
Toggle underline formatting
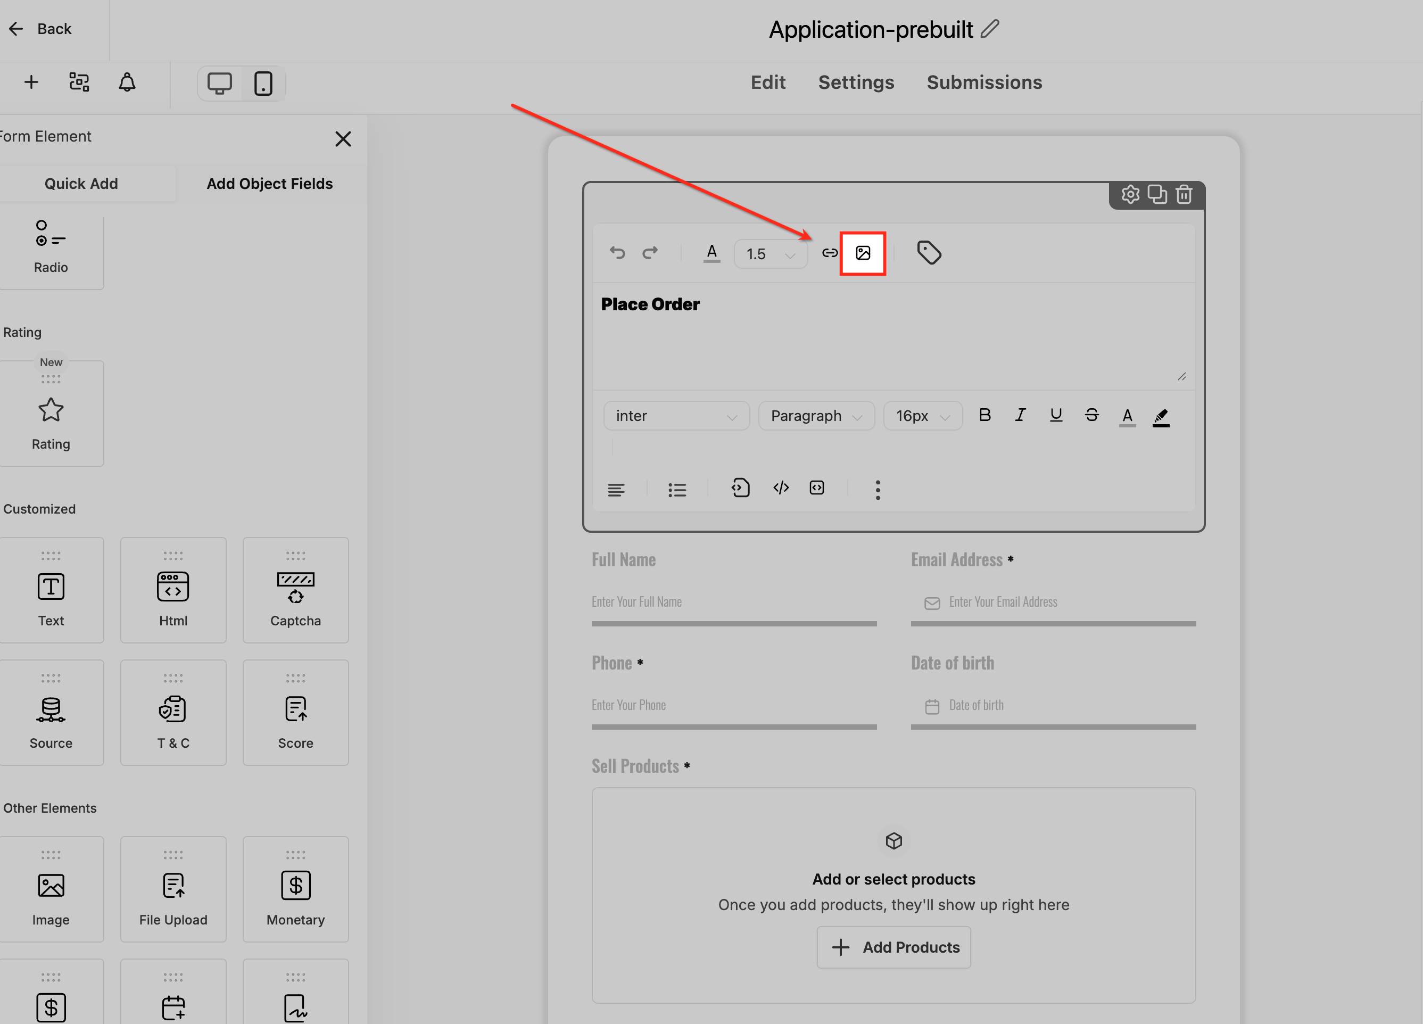coord(1056,415)
